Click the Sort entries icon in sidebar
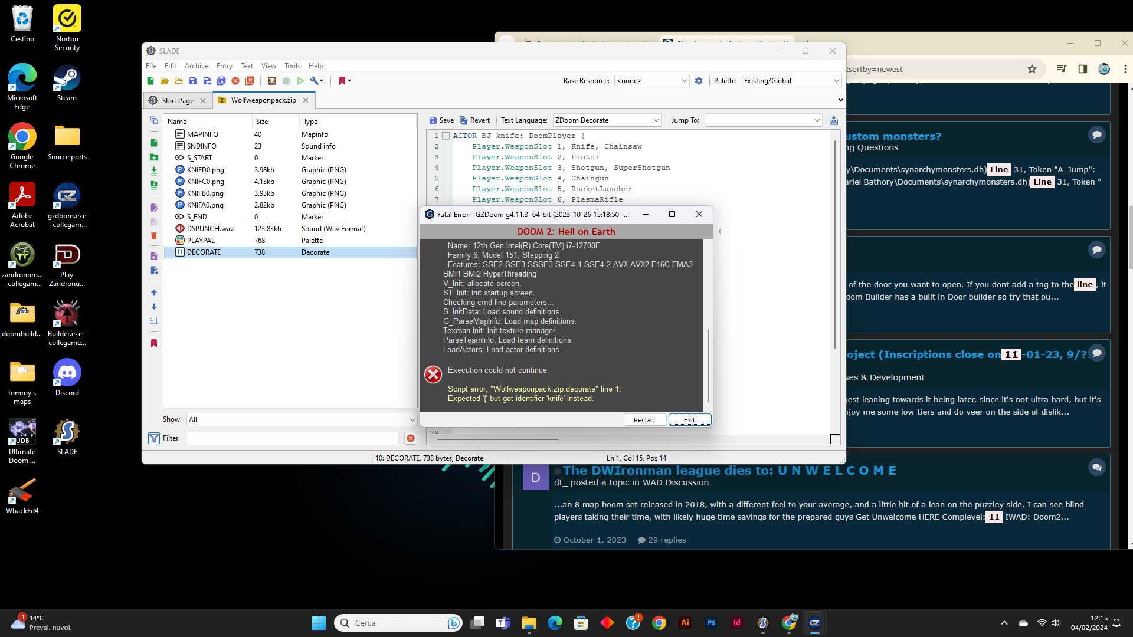Image resolution: width=1133 pixels, height=637 pixels. coord(154,321)
